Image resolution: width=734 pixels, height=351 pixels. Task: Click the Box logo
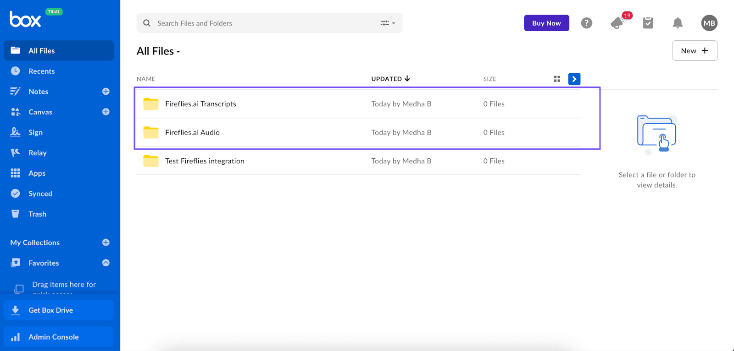tap(25, 19)
